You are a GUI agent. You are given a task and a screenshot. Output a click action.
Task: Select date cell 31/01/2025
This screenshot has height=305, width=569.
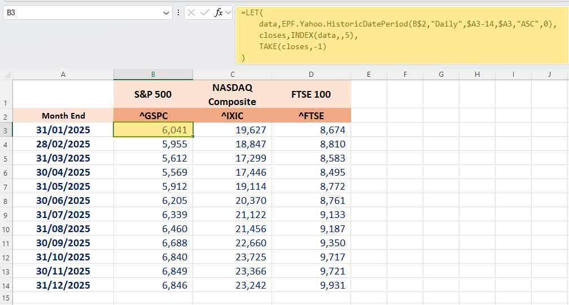pos(63,130)
